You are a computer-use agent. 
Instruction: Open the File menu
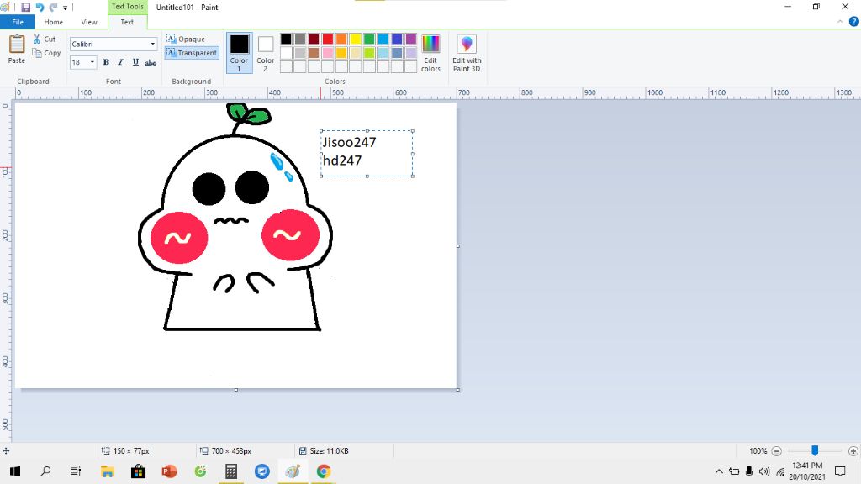click(x=18, y=22)
